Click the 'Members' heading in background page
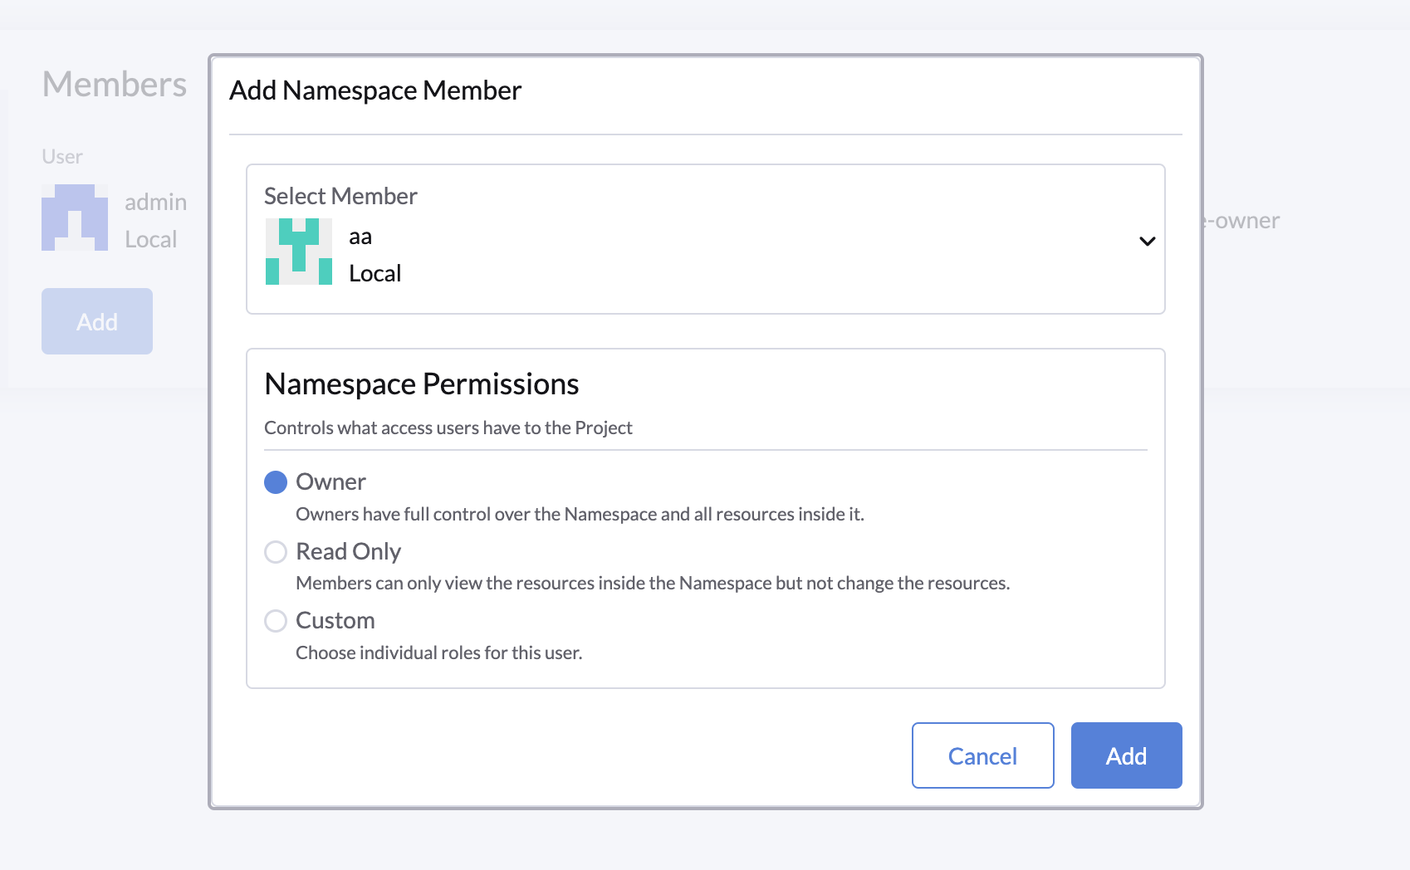The height and width of the screenshot is (870, 1410). (115, 84)
